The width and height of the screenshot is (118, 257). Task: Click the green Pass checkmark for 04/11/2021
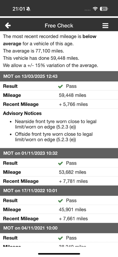coord(60,238)
